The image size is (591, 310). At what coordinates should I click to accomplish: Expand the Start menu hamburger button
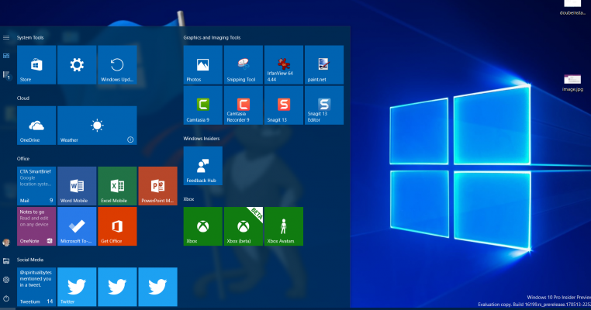click(x=6, y=37)
